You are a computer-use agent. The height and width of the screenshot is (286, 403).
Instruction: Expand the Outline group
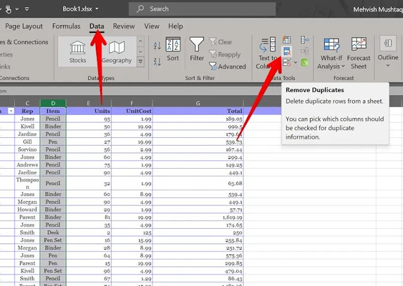388,52
